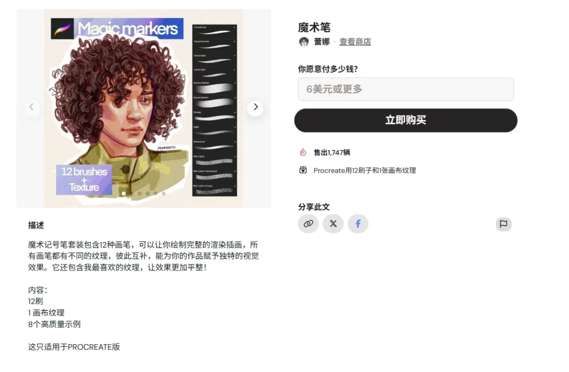Click the Procreate logo in the product image
This screenshot has height=372, width=569.
tap(62, 29)
